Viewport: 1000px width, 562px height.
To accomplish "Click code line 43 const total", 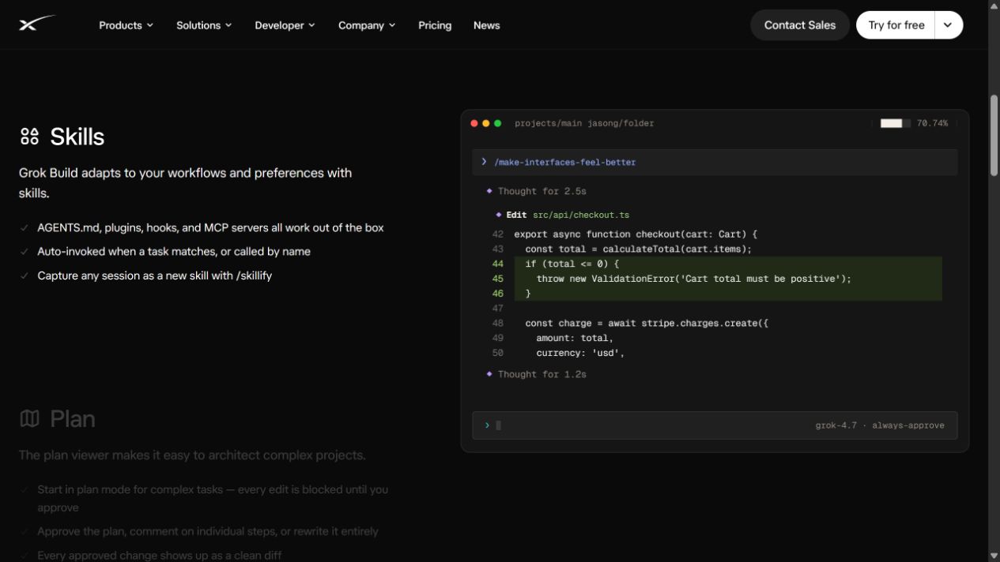I will pyautogui.click(x=639, y=249).
